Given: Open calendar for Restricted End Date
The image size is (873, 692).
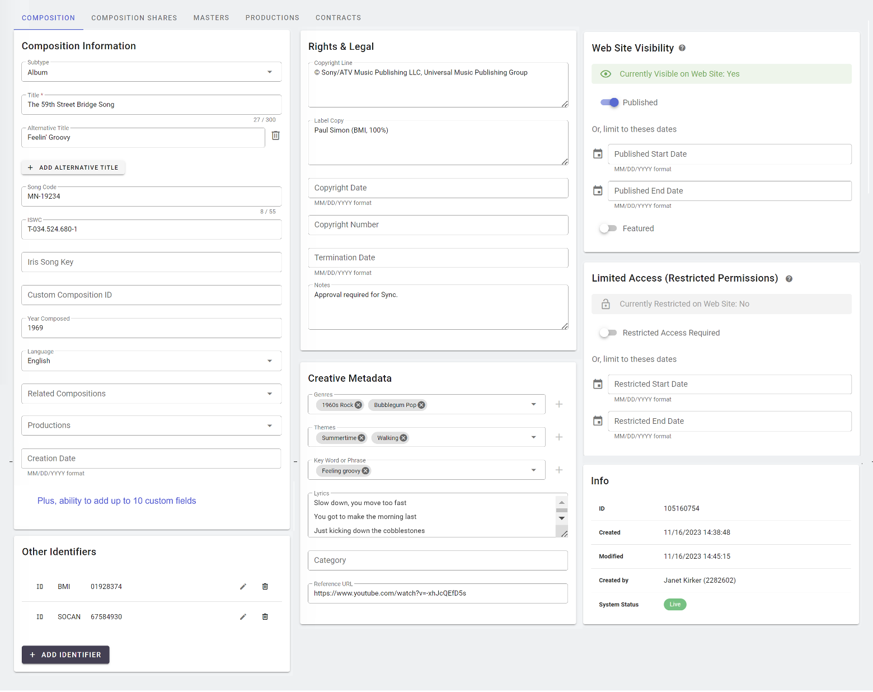Looking at the screenshot, I should point(598,421).
